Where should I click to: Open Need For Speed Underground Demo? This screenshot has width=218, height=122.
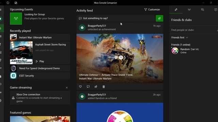[40, 68]
